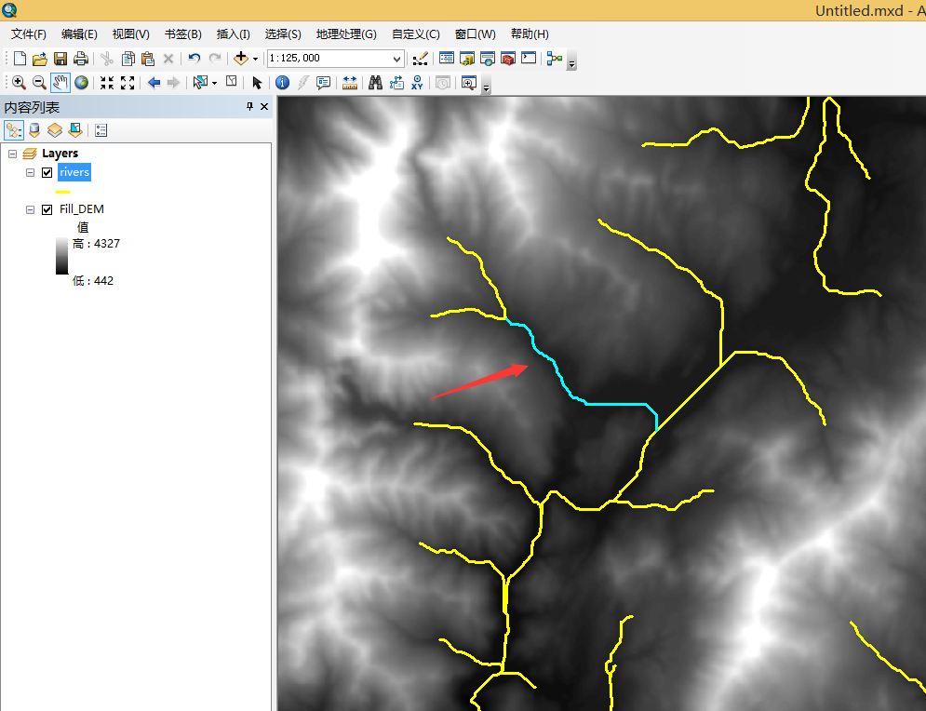Click the yellow rivers line symbol
Viewport: 926px width, 711px height.
(x=62, y=192)
